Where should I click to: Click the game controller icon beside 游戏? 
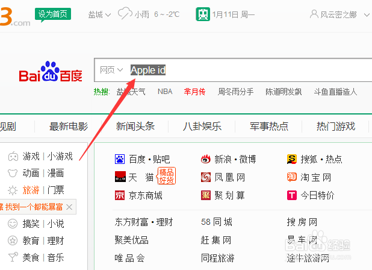(x=13, y=157)
